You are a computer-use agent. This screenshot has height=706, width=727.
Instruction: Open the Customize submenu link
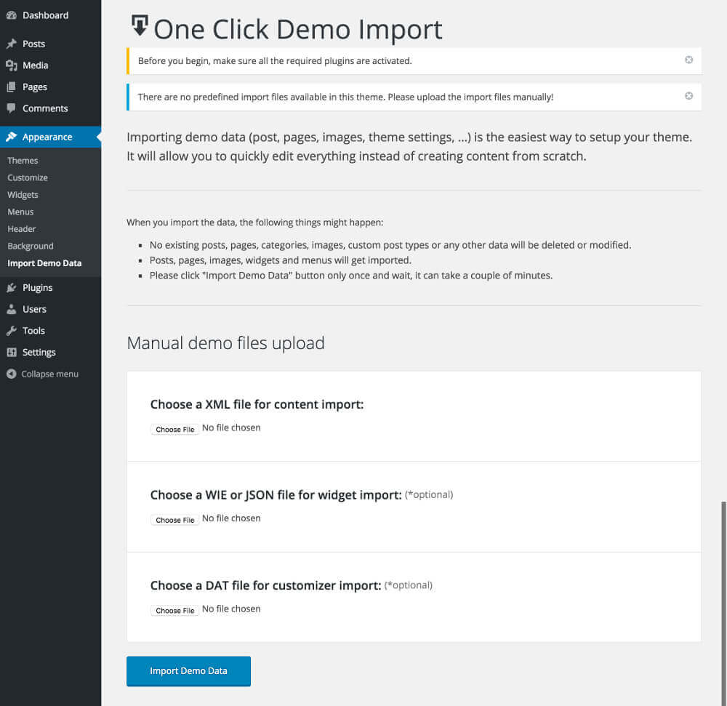click(28, 177)
